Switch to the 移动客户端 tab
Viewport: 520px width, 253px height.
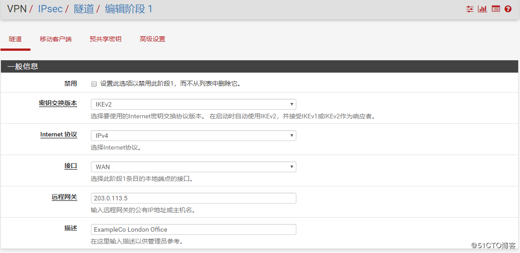click(x=55, y=39)
